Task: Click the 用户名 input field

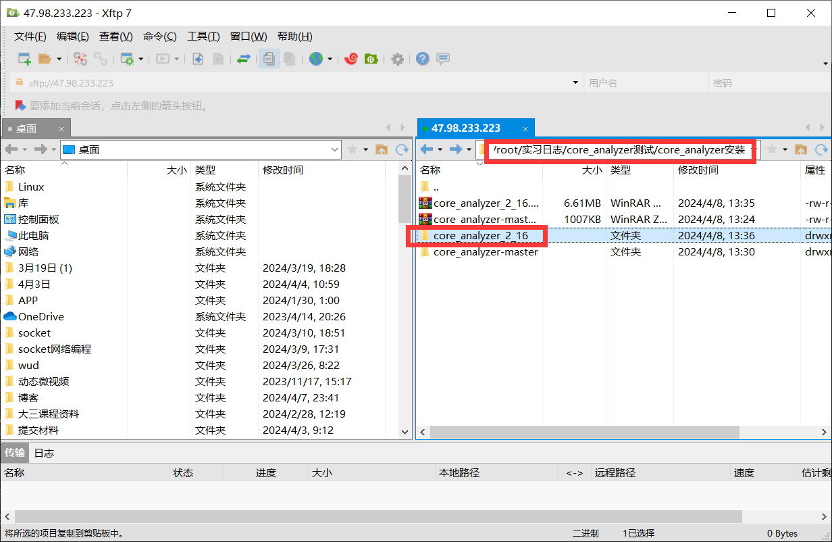Action: click(645, 83)
